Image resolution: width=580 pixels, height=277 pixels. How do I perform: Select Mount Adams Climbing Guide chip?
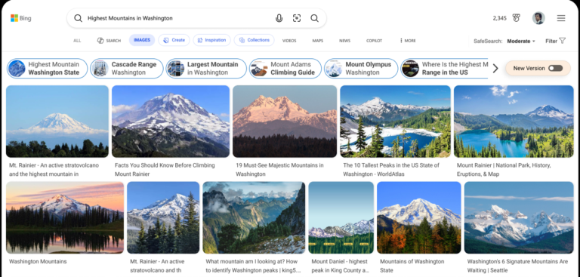[285, 69]
